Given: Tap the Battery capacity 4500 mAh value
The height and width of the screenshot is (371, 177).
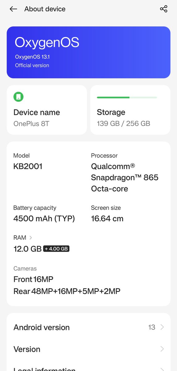Looking at the screenshot, I should (x=44, y=219).
